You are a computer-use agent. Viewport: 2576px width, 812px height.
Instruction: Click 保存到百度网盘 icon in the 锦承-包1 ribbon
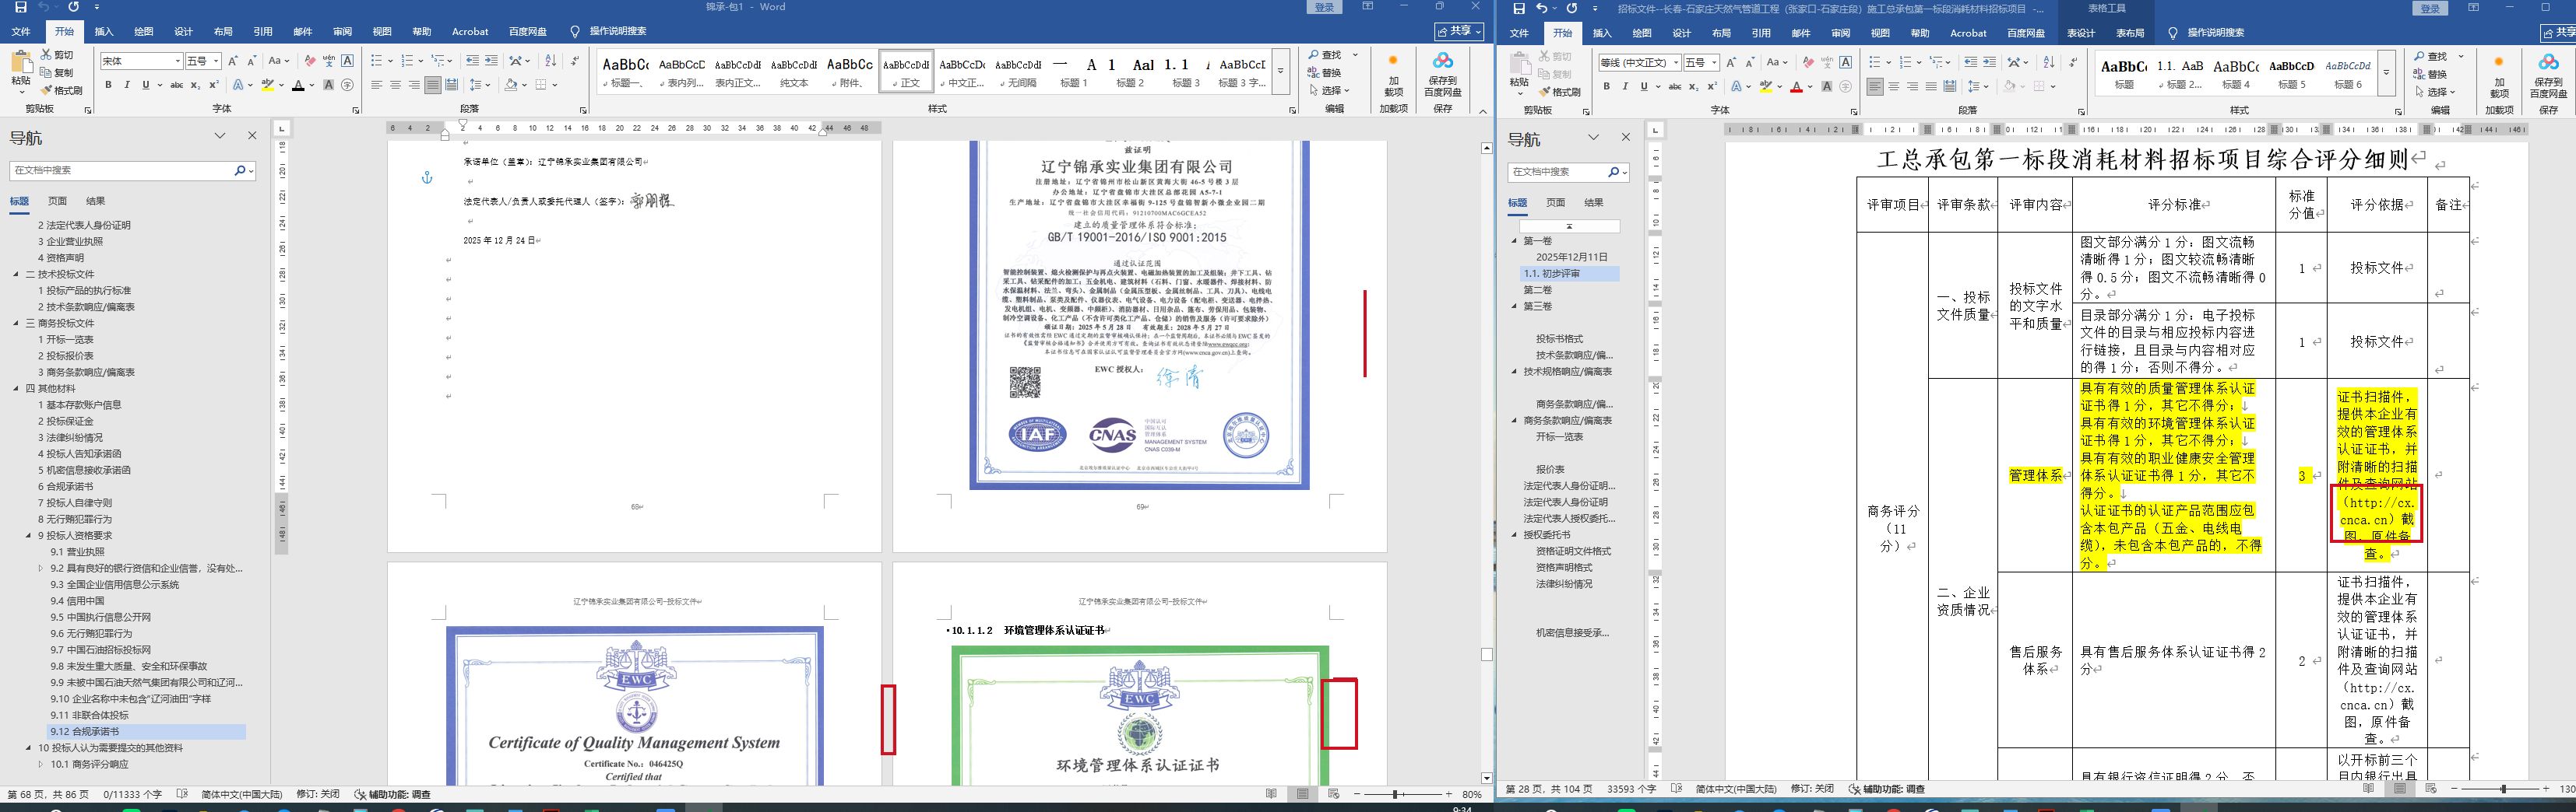tap(1442, 73)
